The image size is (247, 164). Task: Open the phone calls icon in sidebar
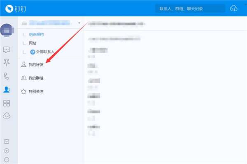point(7,76)
